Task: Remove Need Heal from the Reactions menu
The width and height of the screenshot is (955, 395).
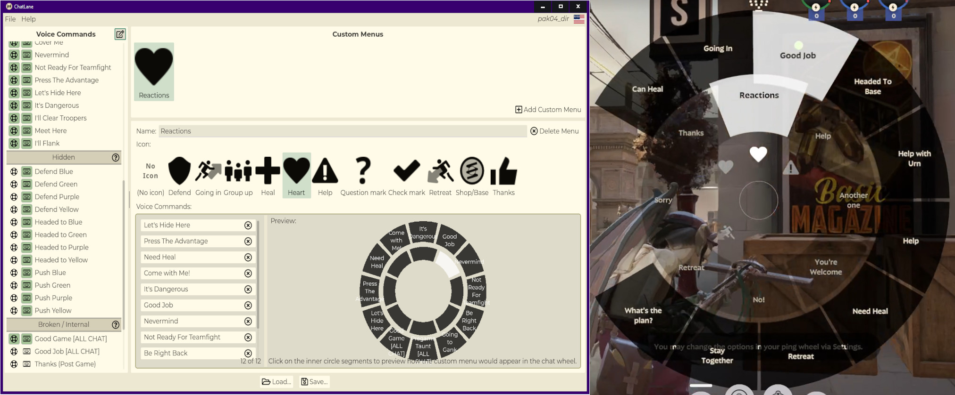Action: pyautogui.click(x=248, y=258)
